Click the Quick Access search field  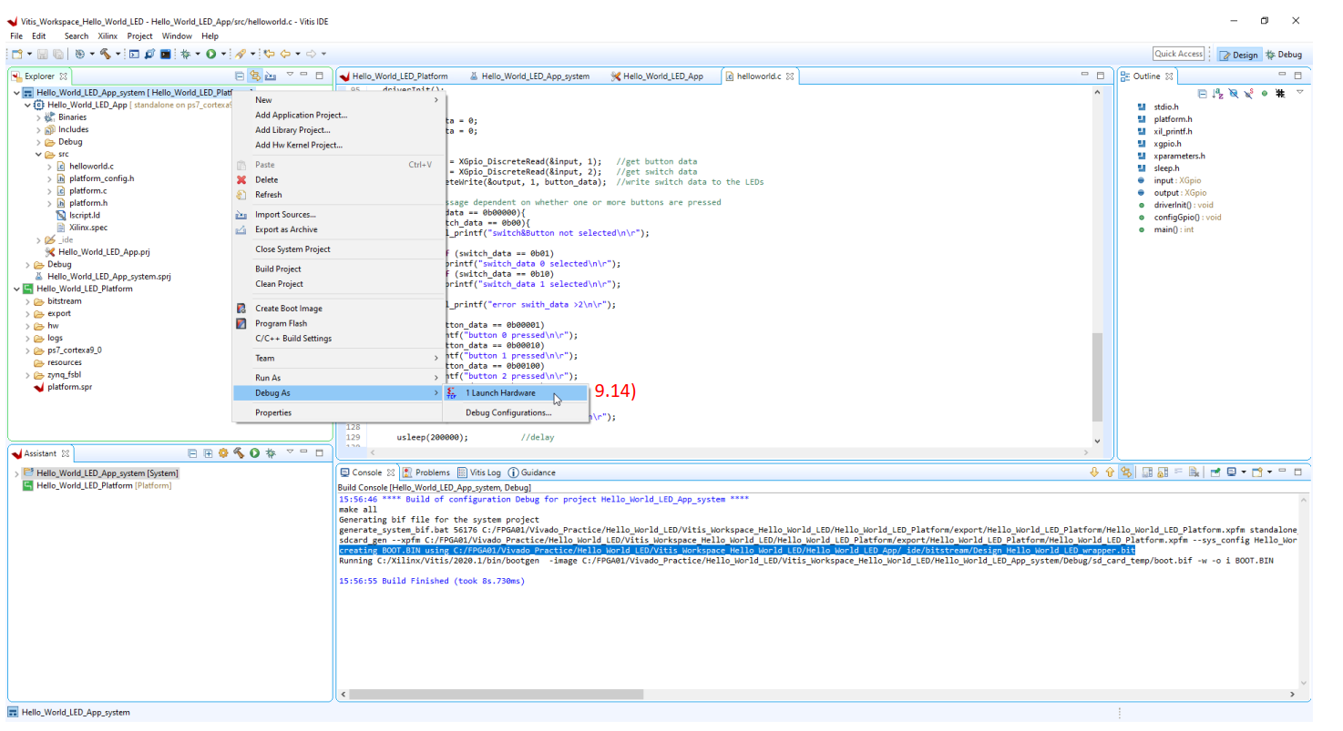click(x=1179, y=54)
